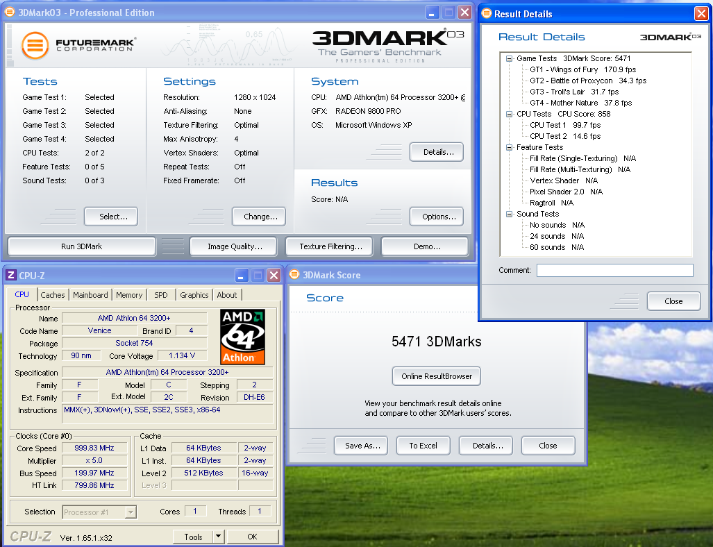The height and width of the screenshot is (547, 713).
Task: Select Ragtroll row
Action: pyautogui.click(x=551, y=203)
